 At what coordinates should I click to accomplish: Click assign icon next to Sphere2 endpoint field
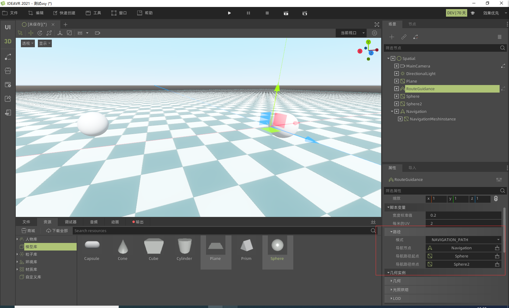point(497,264)
